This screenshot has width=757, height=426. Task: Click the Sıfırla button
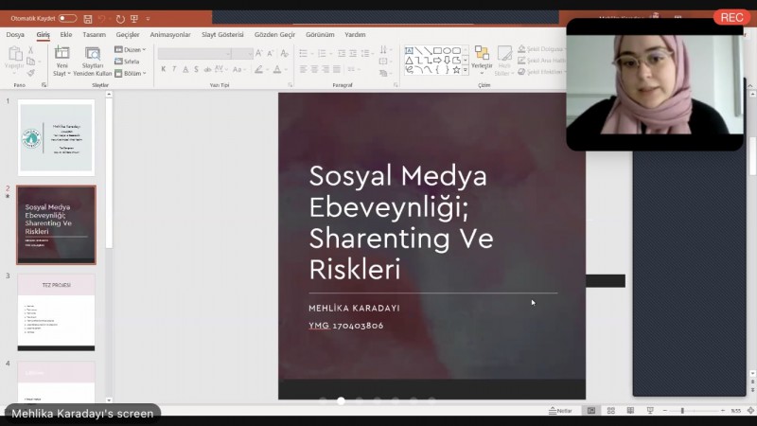pos(128,62)
